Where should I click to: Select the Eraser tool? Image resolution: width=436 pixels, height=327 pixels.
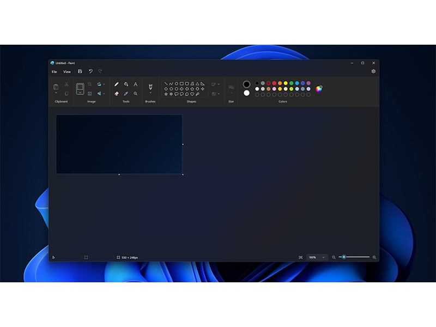click(x=117, y=94)
